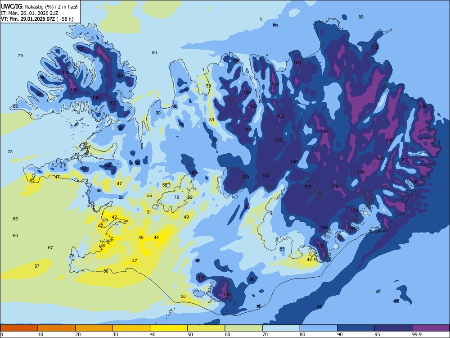
Task: Select the map value 78 inside the glacier outline
Action: [176, 197]
